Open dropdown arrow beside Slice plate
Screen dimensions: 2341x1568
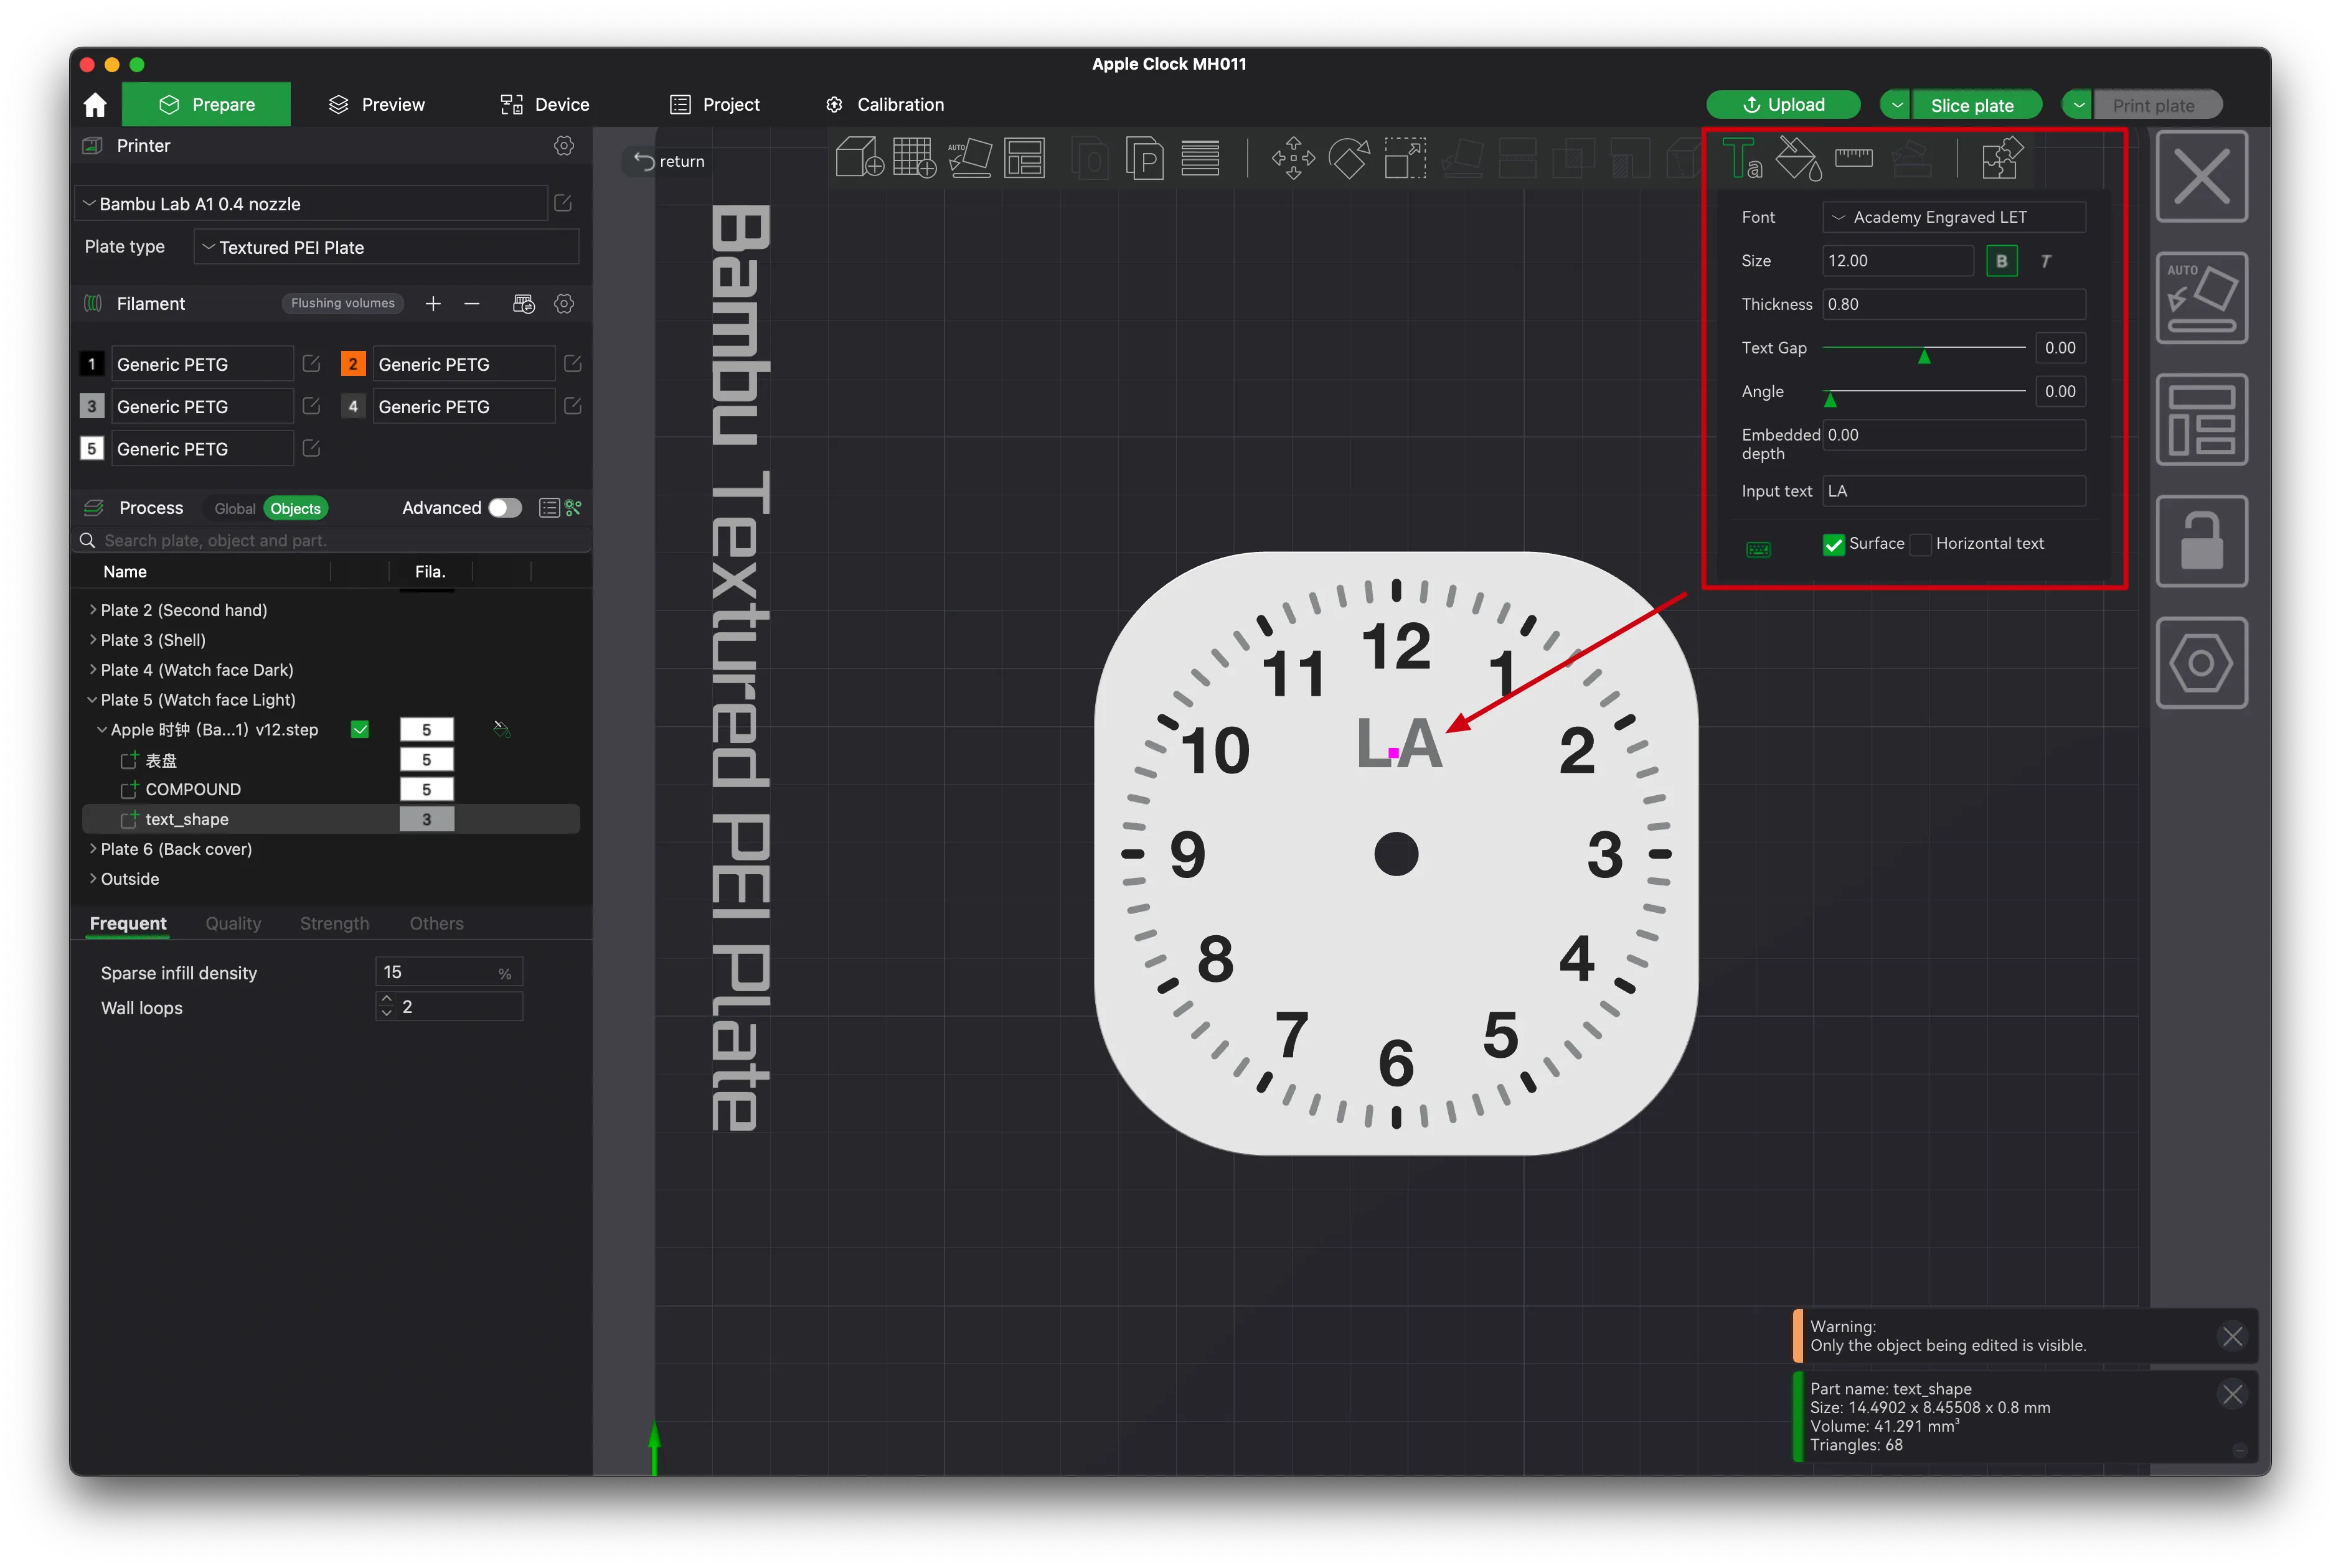(1897, 105)
